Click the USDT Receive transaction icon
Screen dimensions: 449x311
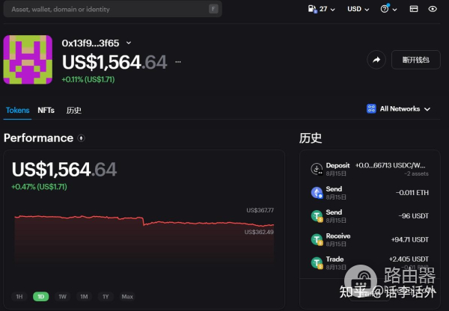(317, 239)
